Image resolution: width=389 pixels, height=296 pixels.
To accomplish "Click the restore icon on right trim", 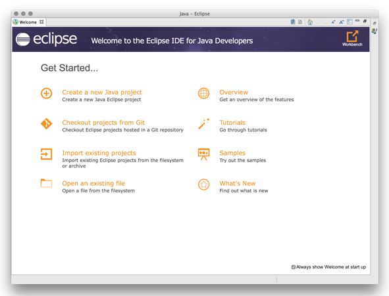I will [x=375, y=23].
